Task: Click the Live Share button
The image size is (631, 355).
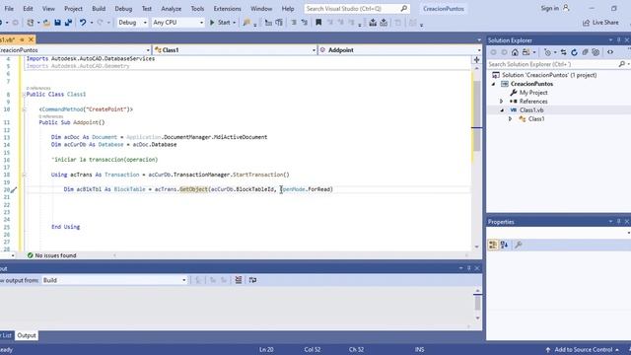Action: (600, 23)
